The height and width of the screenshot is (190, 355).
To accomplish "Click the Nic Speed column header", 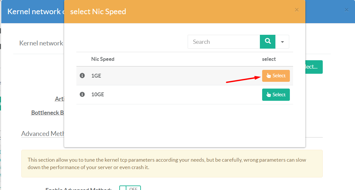I will [x=103, y=59].
